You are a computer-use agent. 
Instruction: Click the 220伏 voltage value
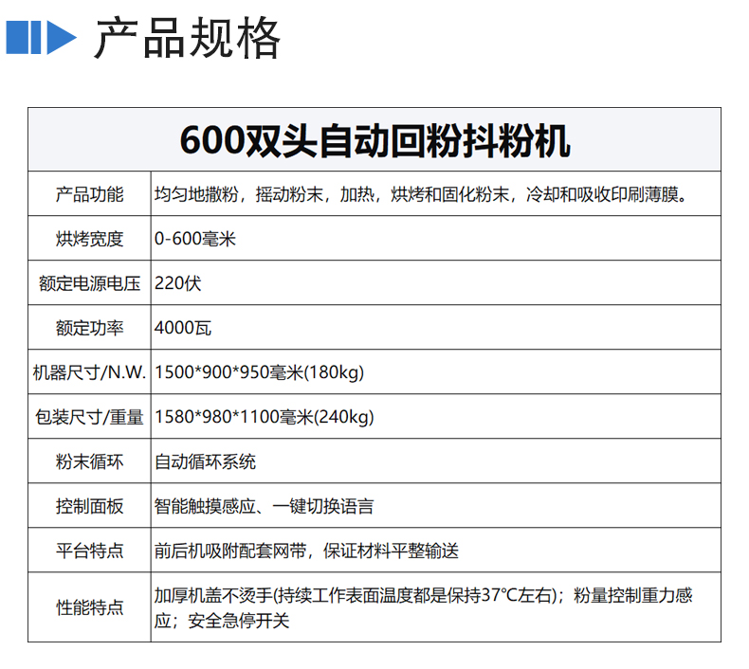[x=177, y=283]
